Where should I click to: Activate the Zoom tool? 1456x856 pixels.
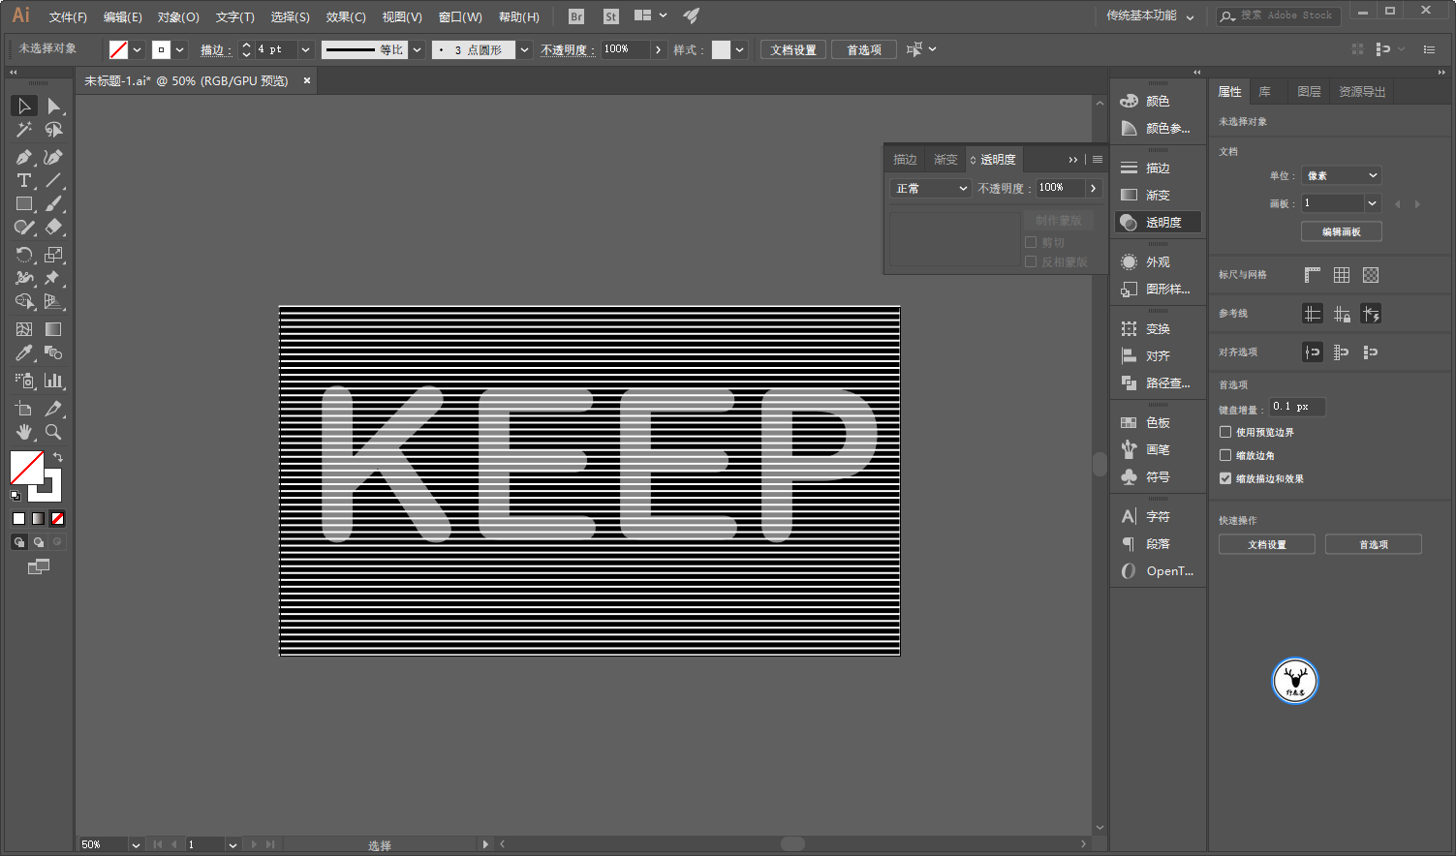click(53, 432)
